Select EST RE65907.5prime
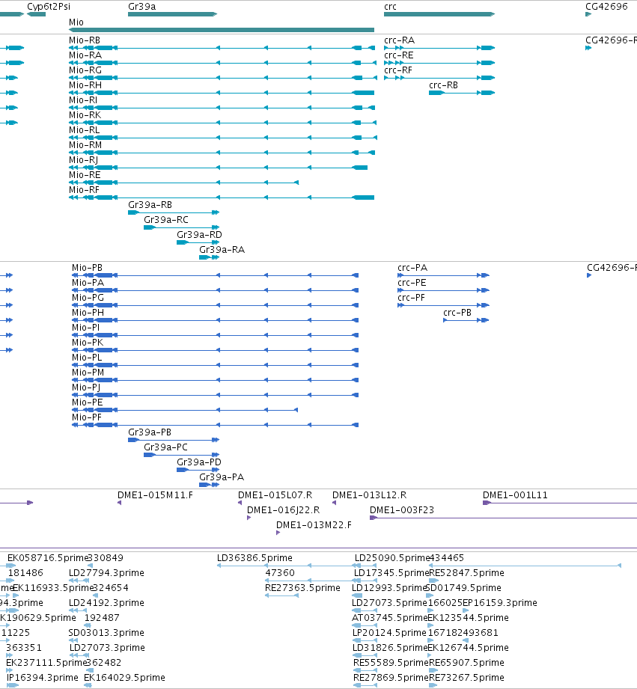 (x=466, y=662)
